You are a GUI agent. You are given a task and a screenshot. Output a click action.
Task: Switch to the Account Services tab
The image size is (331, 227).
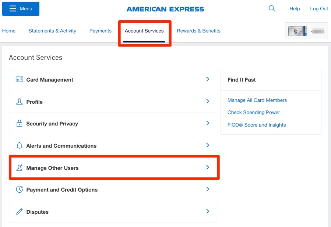pyautogui.click(x=144, y=31)
